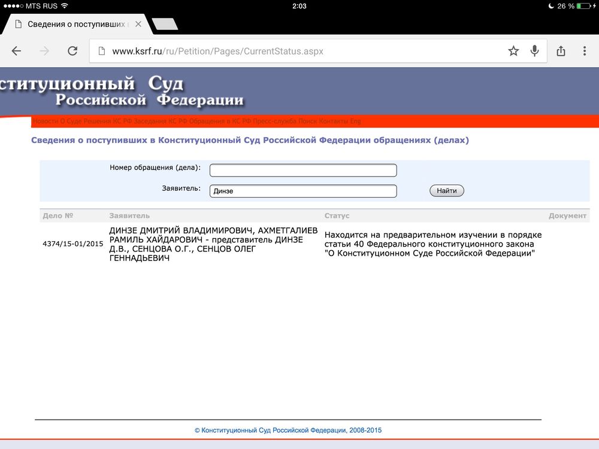Image resolution: width=599 pixels, height=449 pixels.
Task: Click case number 4374/15-01/2015
Action: [x=73, y=244]
